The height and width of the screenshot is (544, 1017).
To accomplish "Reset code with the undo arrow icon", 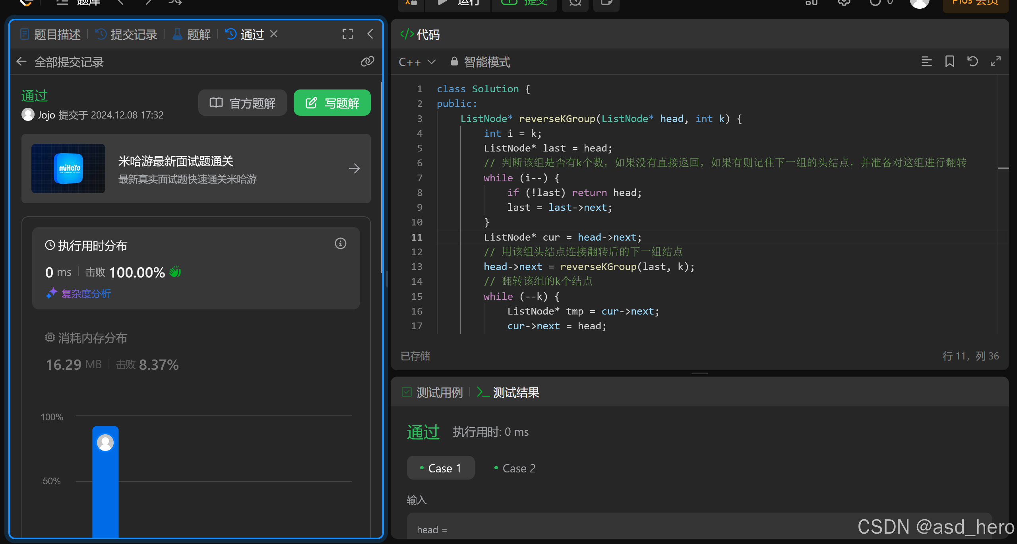I will click(x=972, y=62).
